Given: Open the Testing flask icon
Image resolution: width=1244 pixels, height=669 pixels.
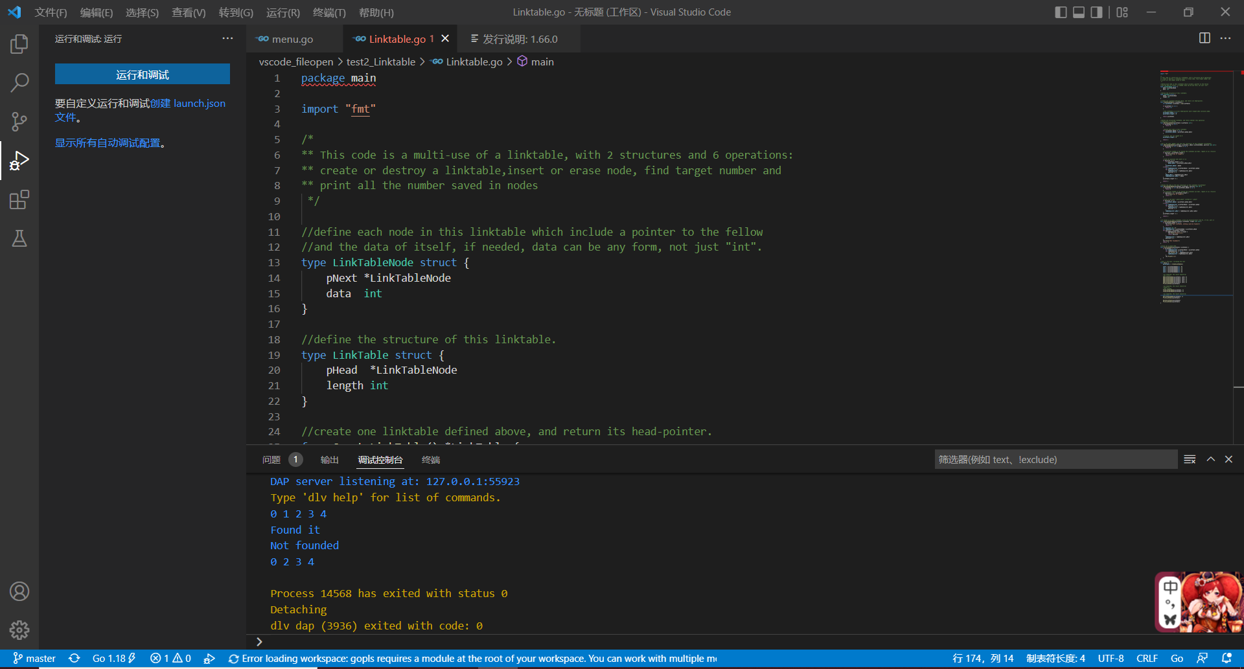Looking at the screenshot, I should [19, 239].
